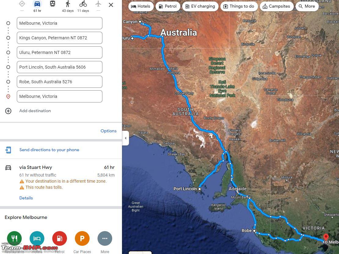339x254 pixels.
Task: Open route Details
Action: click(26, 198)
